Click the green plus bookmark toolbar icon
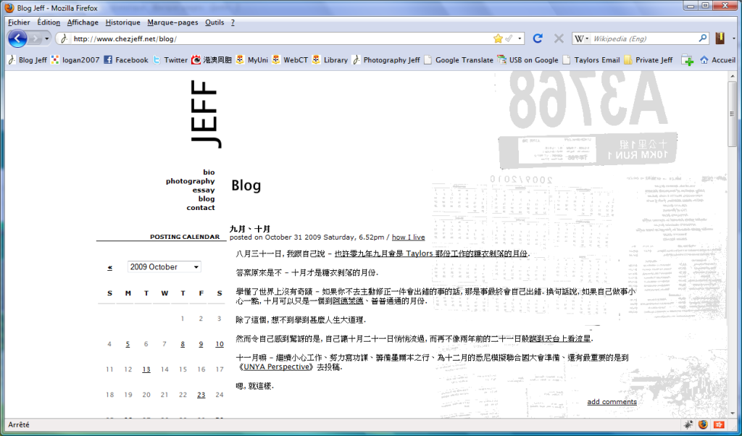742x436 pixels. click(688, 61)
